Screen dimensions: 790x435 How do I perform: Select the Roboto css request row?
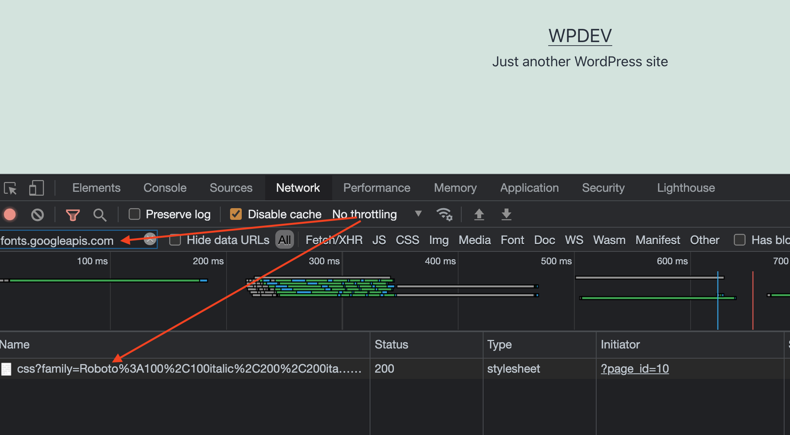pyautogui.click(x=189, y=369)
